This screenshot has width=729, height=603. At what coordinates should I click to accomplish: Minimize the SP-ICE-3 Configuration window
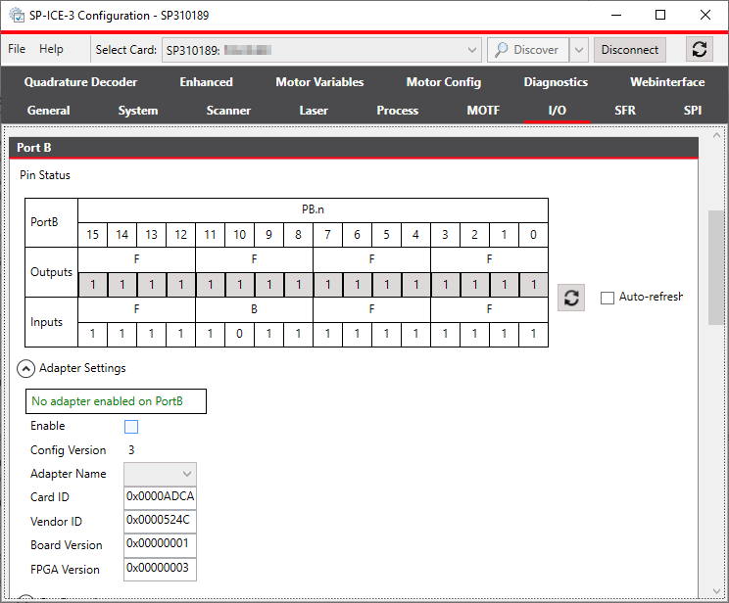616,16
